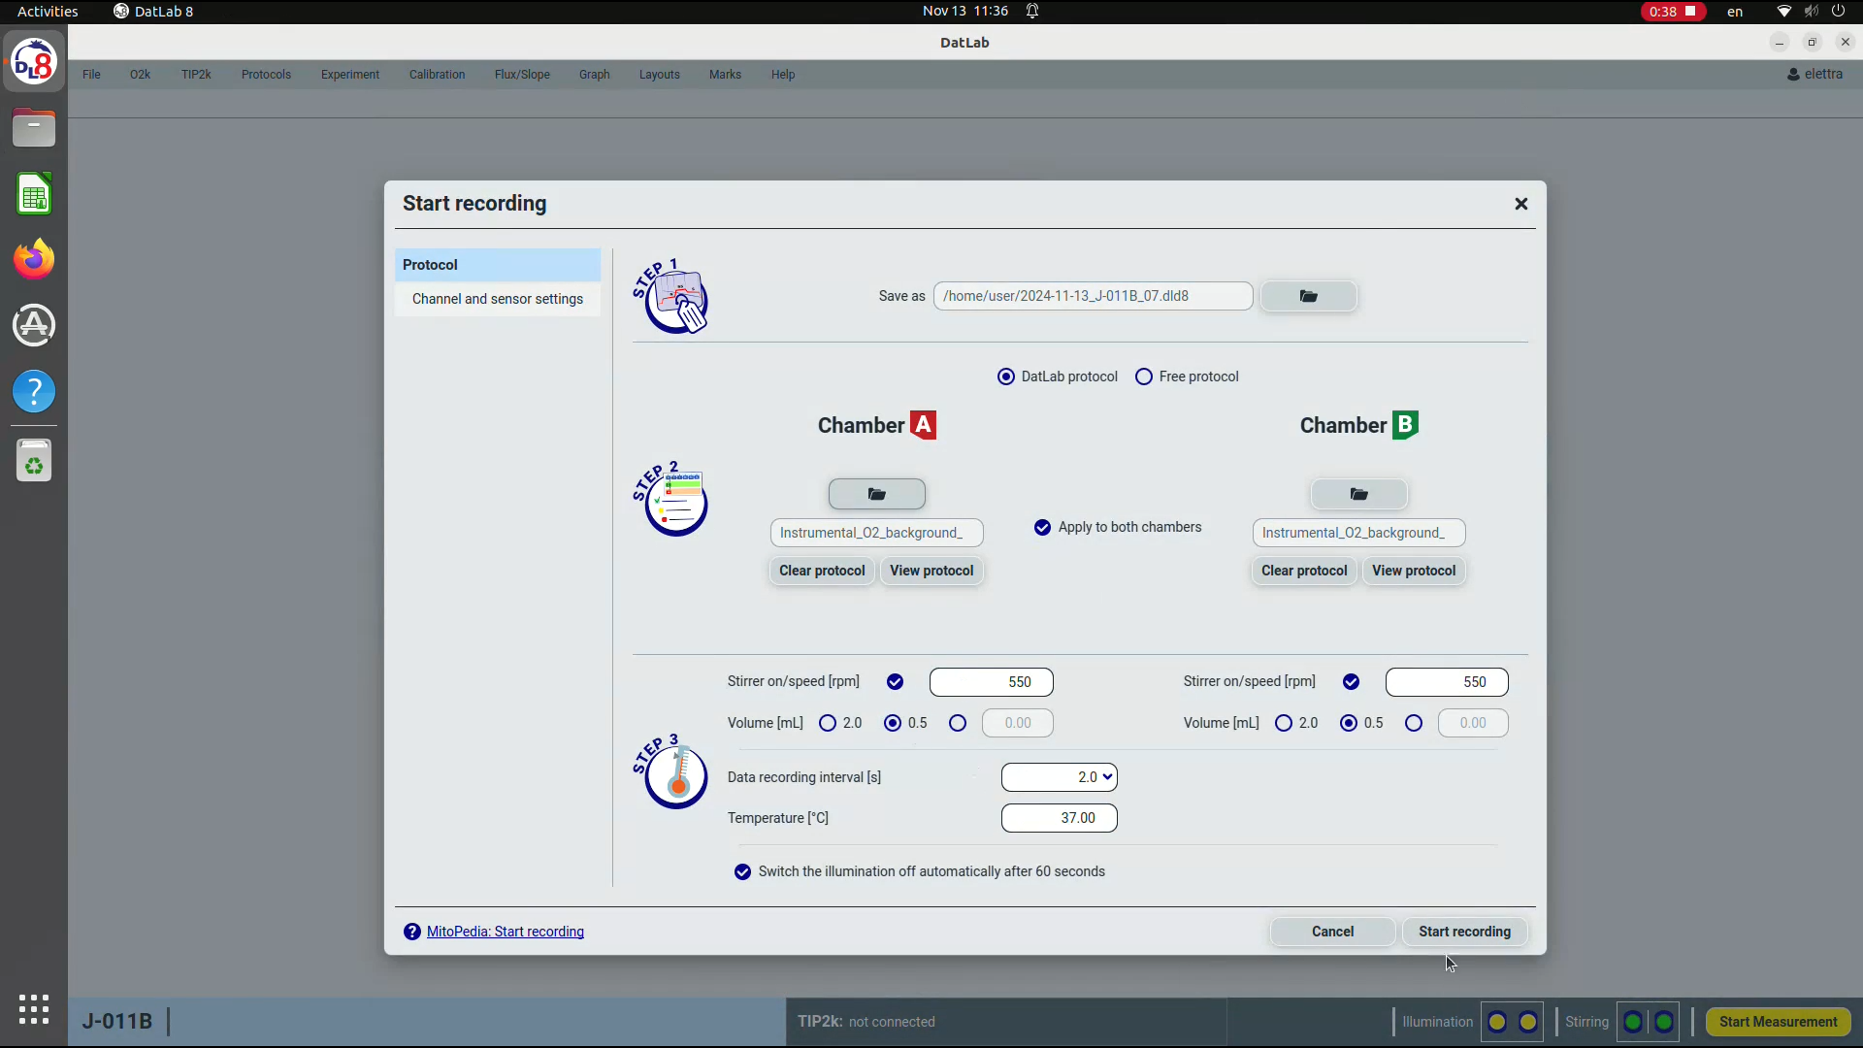Browse protocol folder for Chamber B
Viewport: 1863px width, 1048px height.
(x=1358, y=494)
